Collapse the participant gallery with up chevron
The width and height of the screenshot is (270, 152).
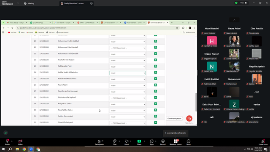point(234,20)
